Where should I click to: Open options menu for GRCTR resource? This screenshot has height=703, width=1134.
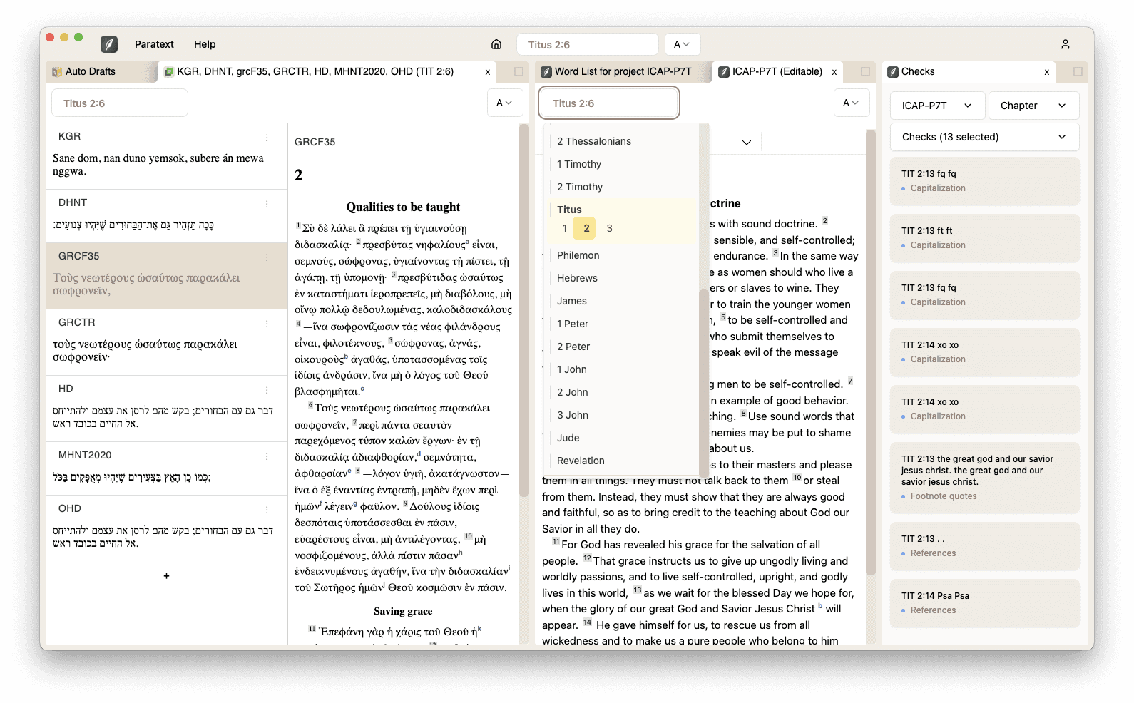click(x=267, y=324)
